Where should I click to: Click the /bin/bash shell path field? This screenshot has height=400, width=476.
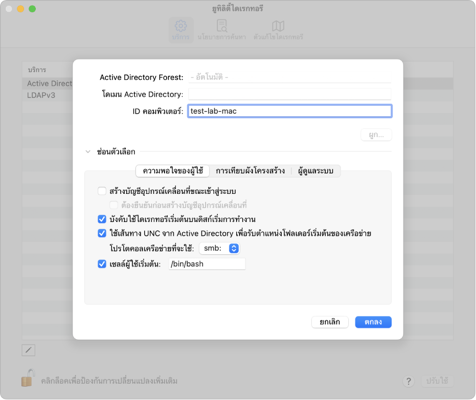click(207, 263)
